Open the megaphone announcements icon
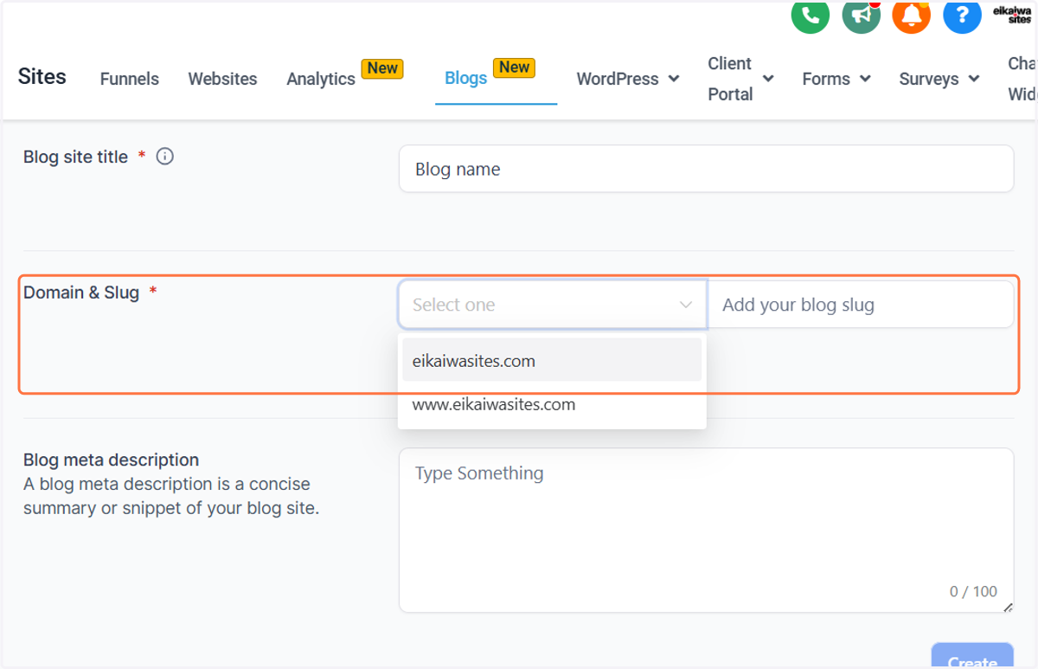Image resolution: width=1038 pixels, height=669 pixels. (861, 16)
